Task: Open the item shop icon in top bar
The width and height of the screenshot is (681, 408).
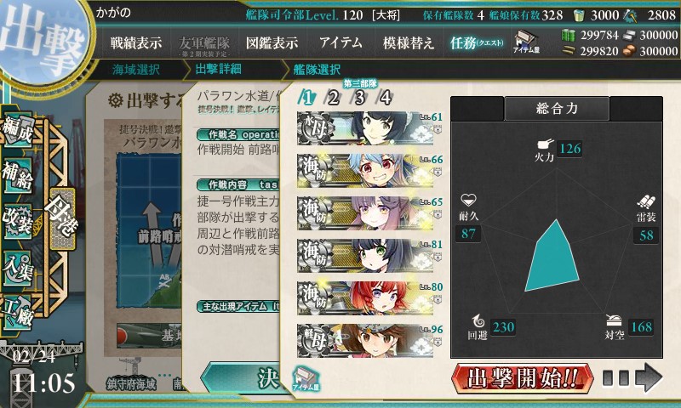Action: [525, 42]
